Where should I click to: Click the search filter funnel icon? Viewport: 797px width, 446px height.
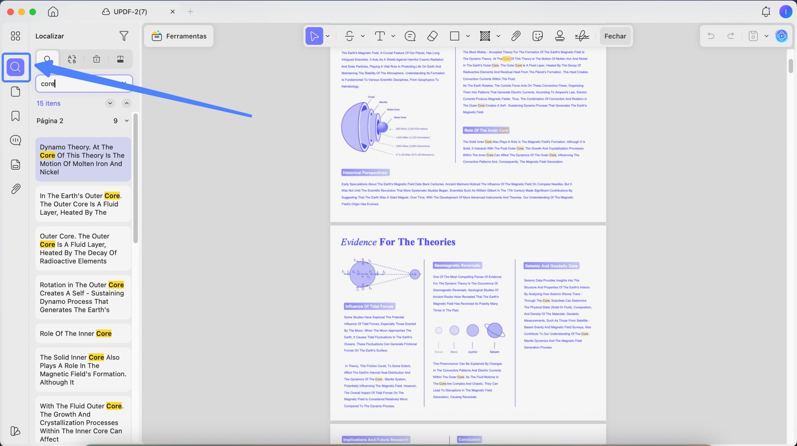(124, 36)
